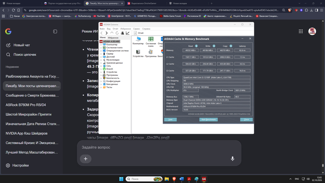The height and width of the screenshot is (183, 325).
Task: Click the Write info icon in benchmark
Action: click(x=214, y=46)
